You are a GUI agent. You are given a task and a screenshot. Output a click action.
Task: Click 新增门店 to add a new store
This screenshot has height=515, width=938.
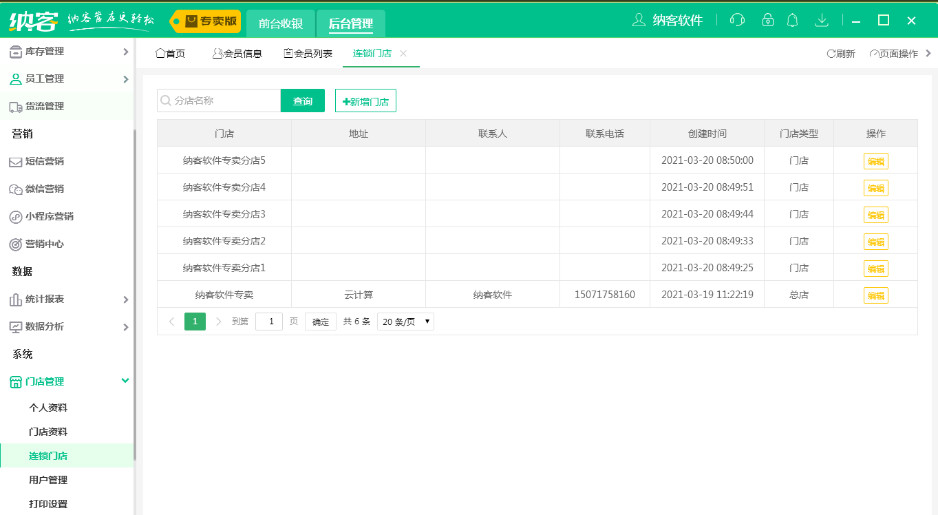point(365,100)
